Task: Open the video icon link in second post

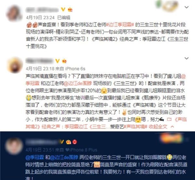Action: coord(169,119)
